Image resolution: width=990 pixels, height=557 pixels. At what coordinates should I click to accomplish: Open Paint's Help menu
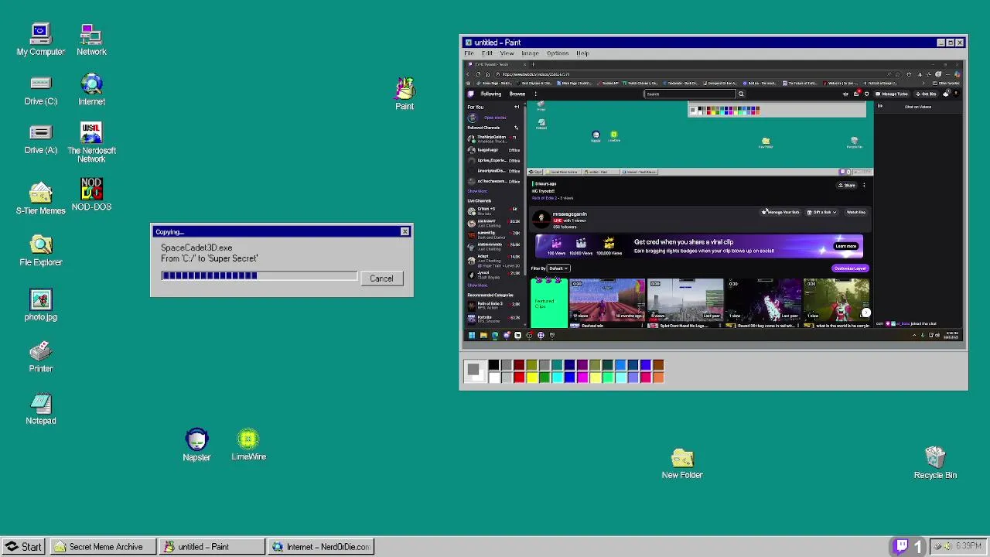[x=582, y=53]
